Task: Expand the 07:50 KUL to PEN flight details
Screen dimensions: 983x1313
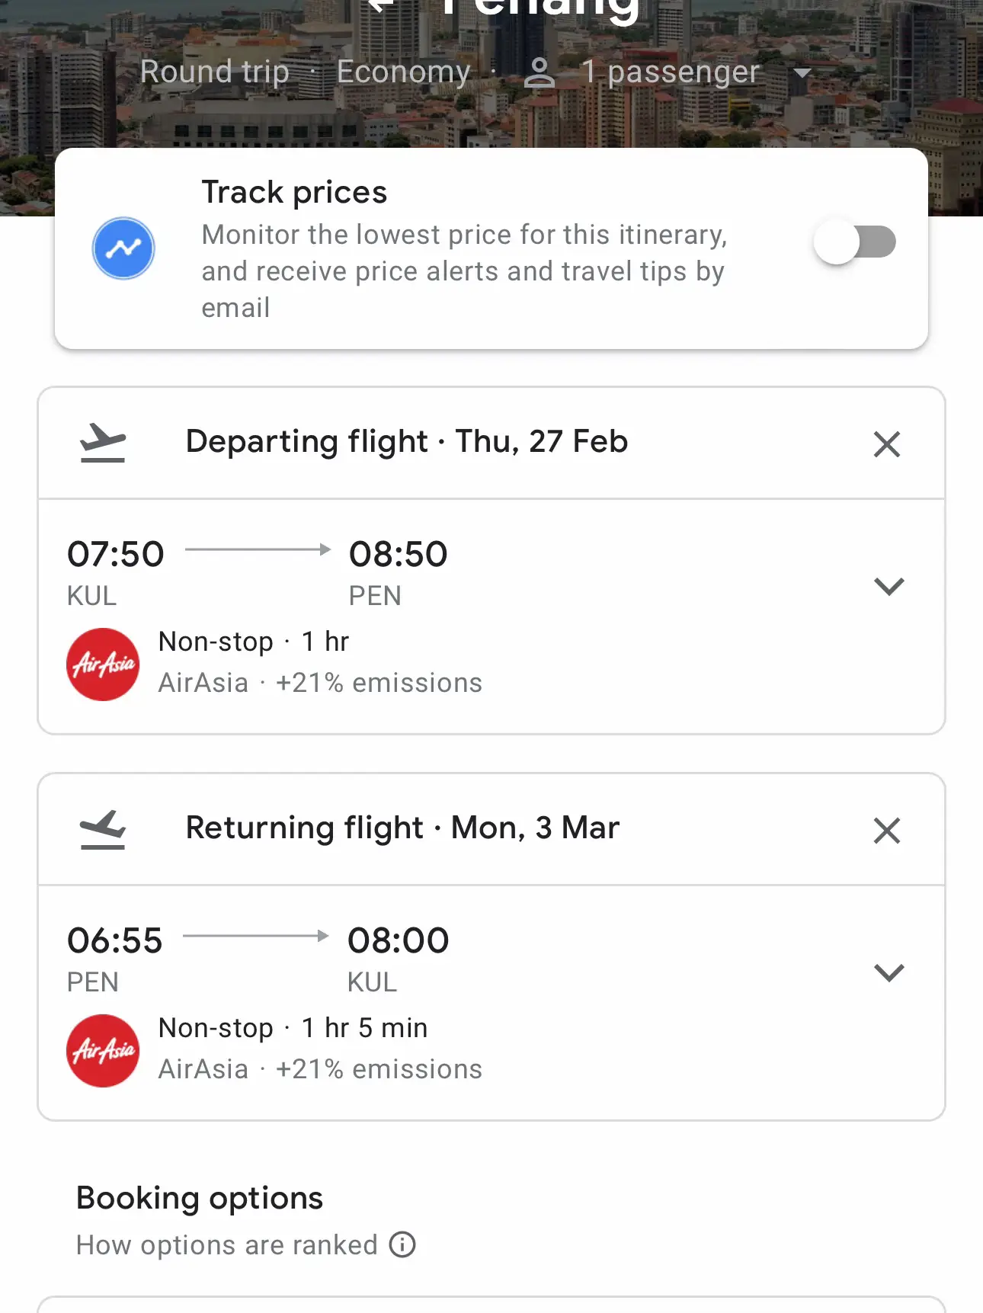Action: 889,586
